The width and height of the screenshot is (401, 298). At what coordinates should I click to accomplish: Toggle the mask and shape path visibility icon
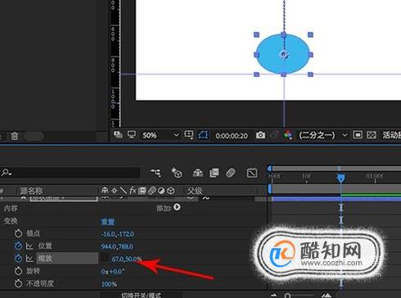(x=203, y=135)
